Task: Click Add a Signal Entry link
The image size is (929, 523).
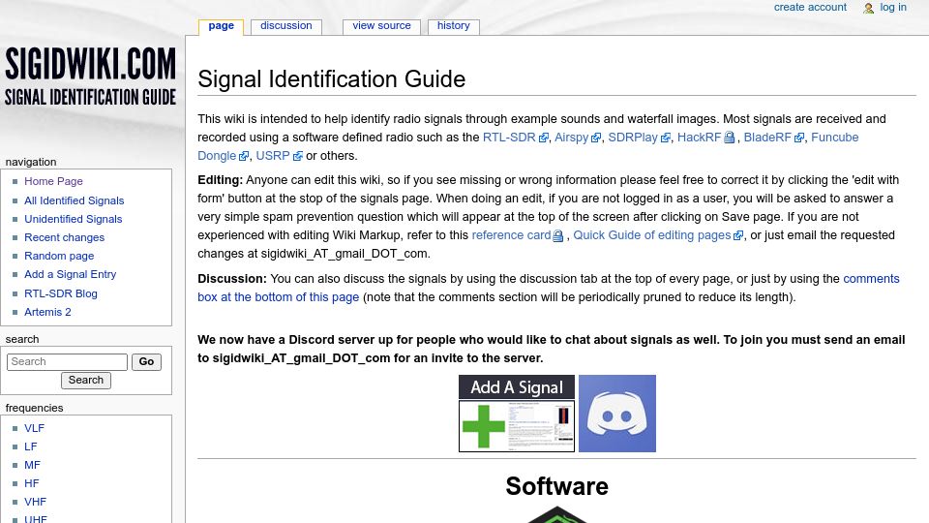Action: coord(70,274)
